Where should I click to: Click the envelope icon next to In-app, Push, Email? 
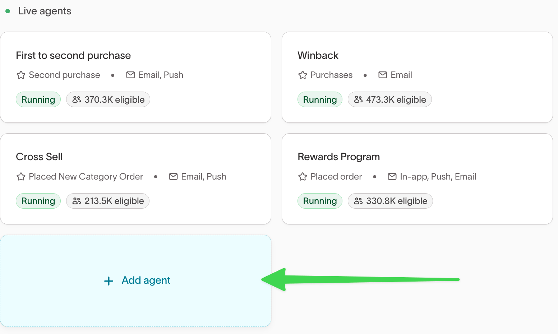(392, 176)
